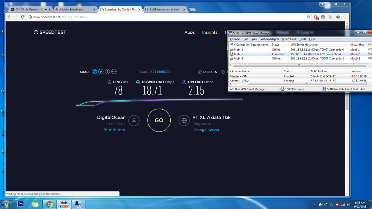Screen dimensions: 372x209
Task: Click the RESULTS label
Action: click(210, 72)
